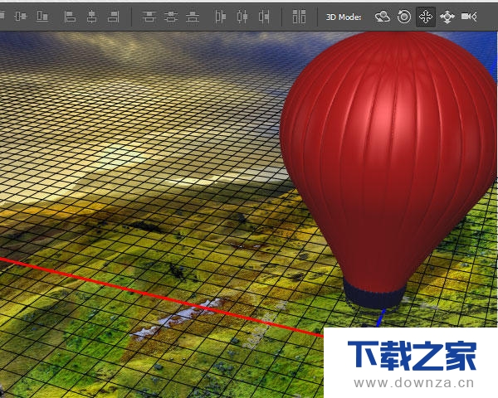498x398 pixels.
Task: Click Distribute top edges icon
Action: coord(149,17)
